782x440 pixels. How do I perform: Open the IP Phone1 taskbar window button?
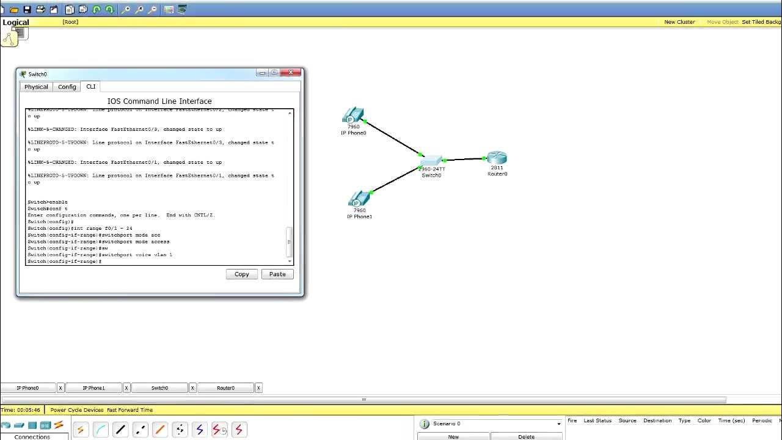coord(94,388)
